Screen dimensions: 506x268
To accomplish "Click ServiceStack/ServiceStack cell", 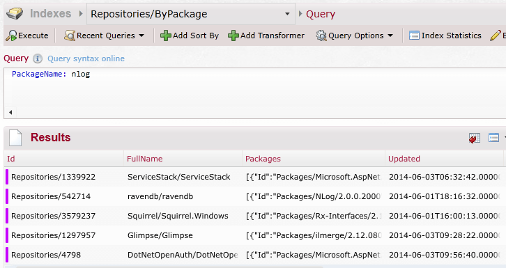I will tap(179, 177).
